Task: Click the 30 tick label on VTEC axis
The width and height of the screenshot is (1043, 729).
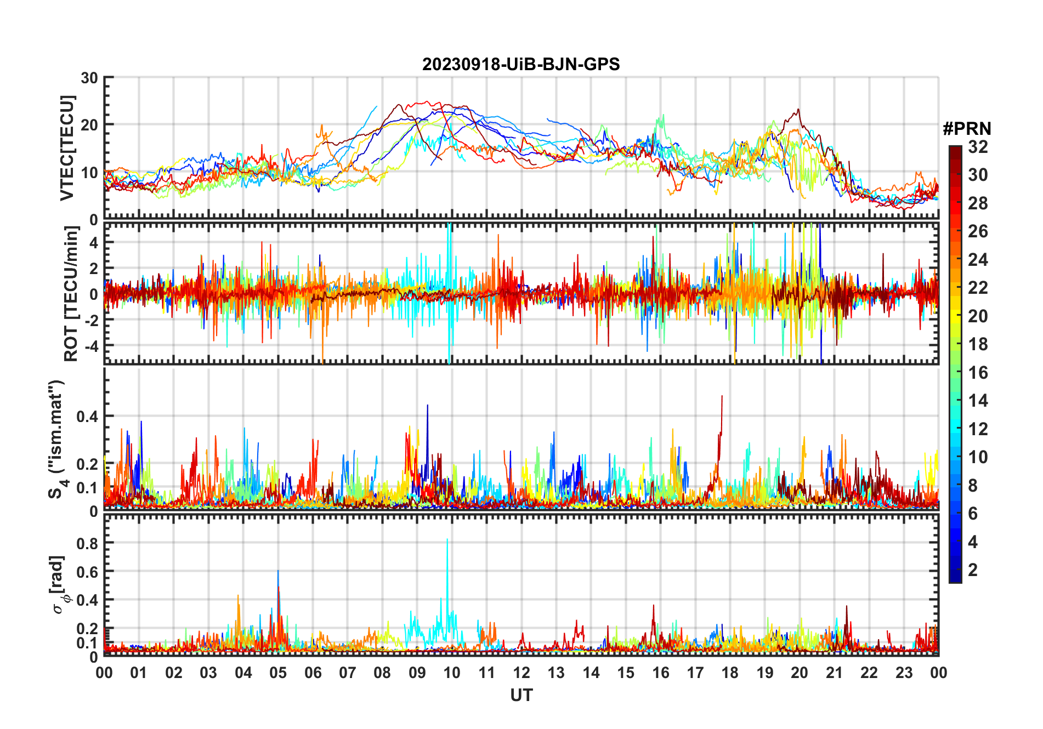Action: click(89, 78)
